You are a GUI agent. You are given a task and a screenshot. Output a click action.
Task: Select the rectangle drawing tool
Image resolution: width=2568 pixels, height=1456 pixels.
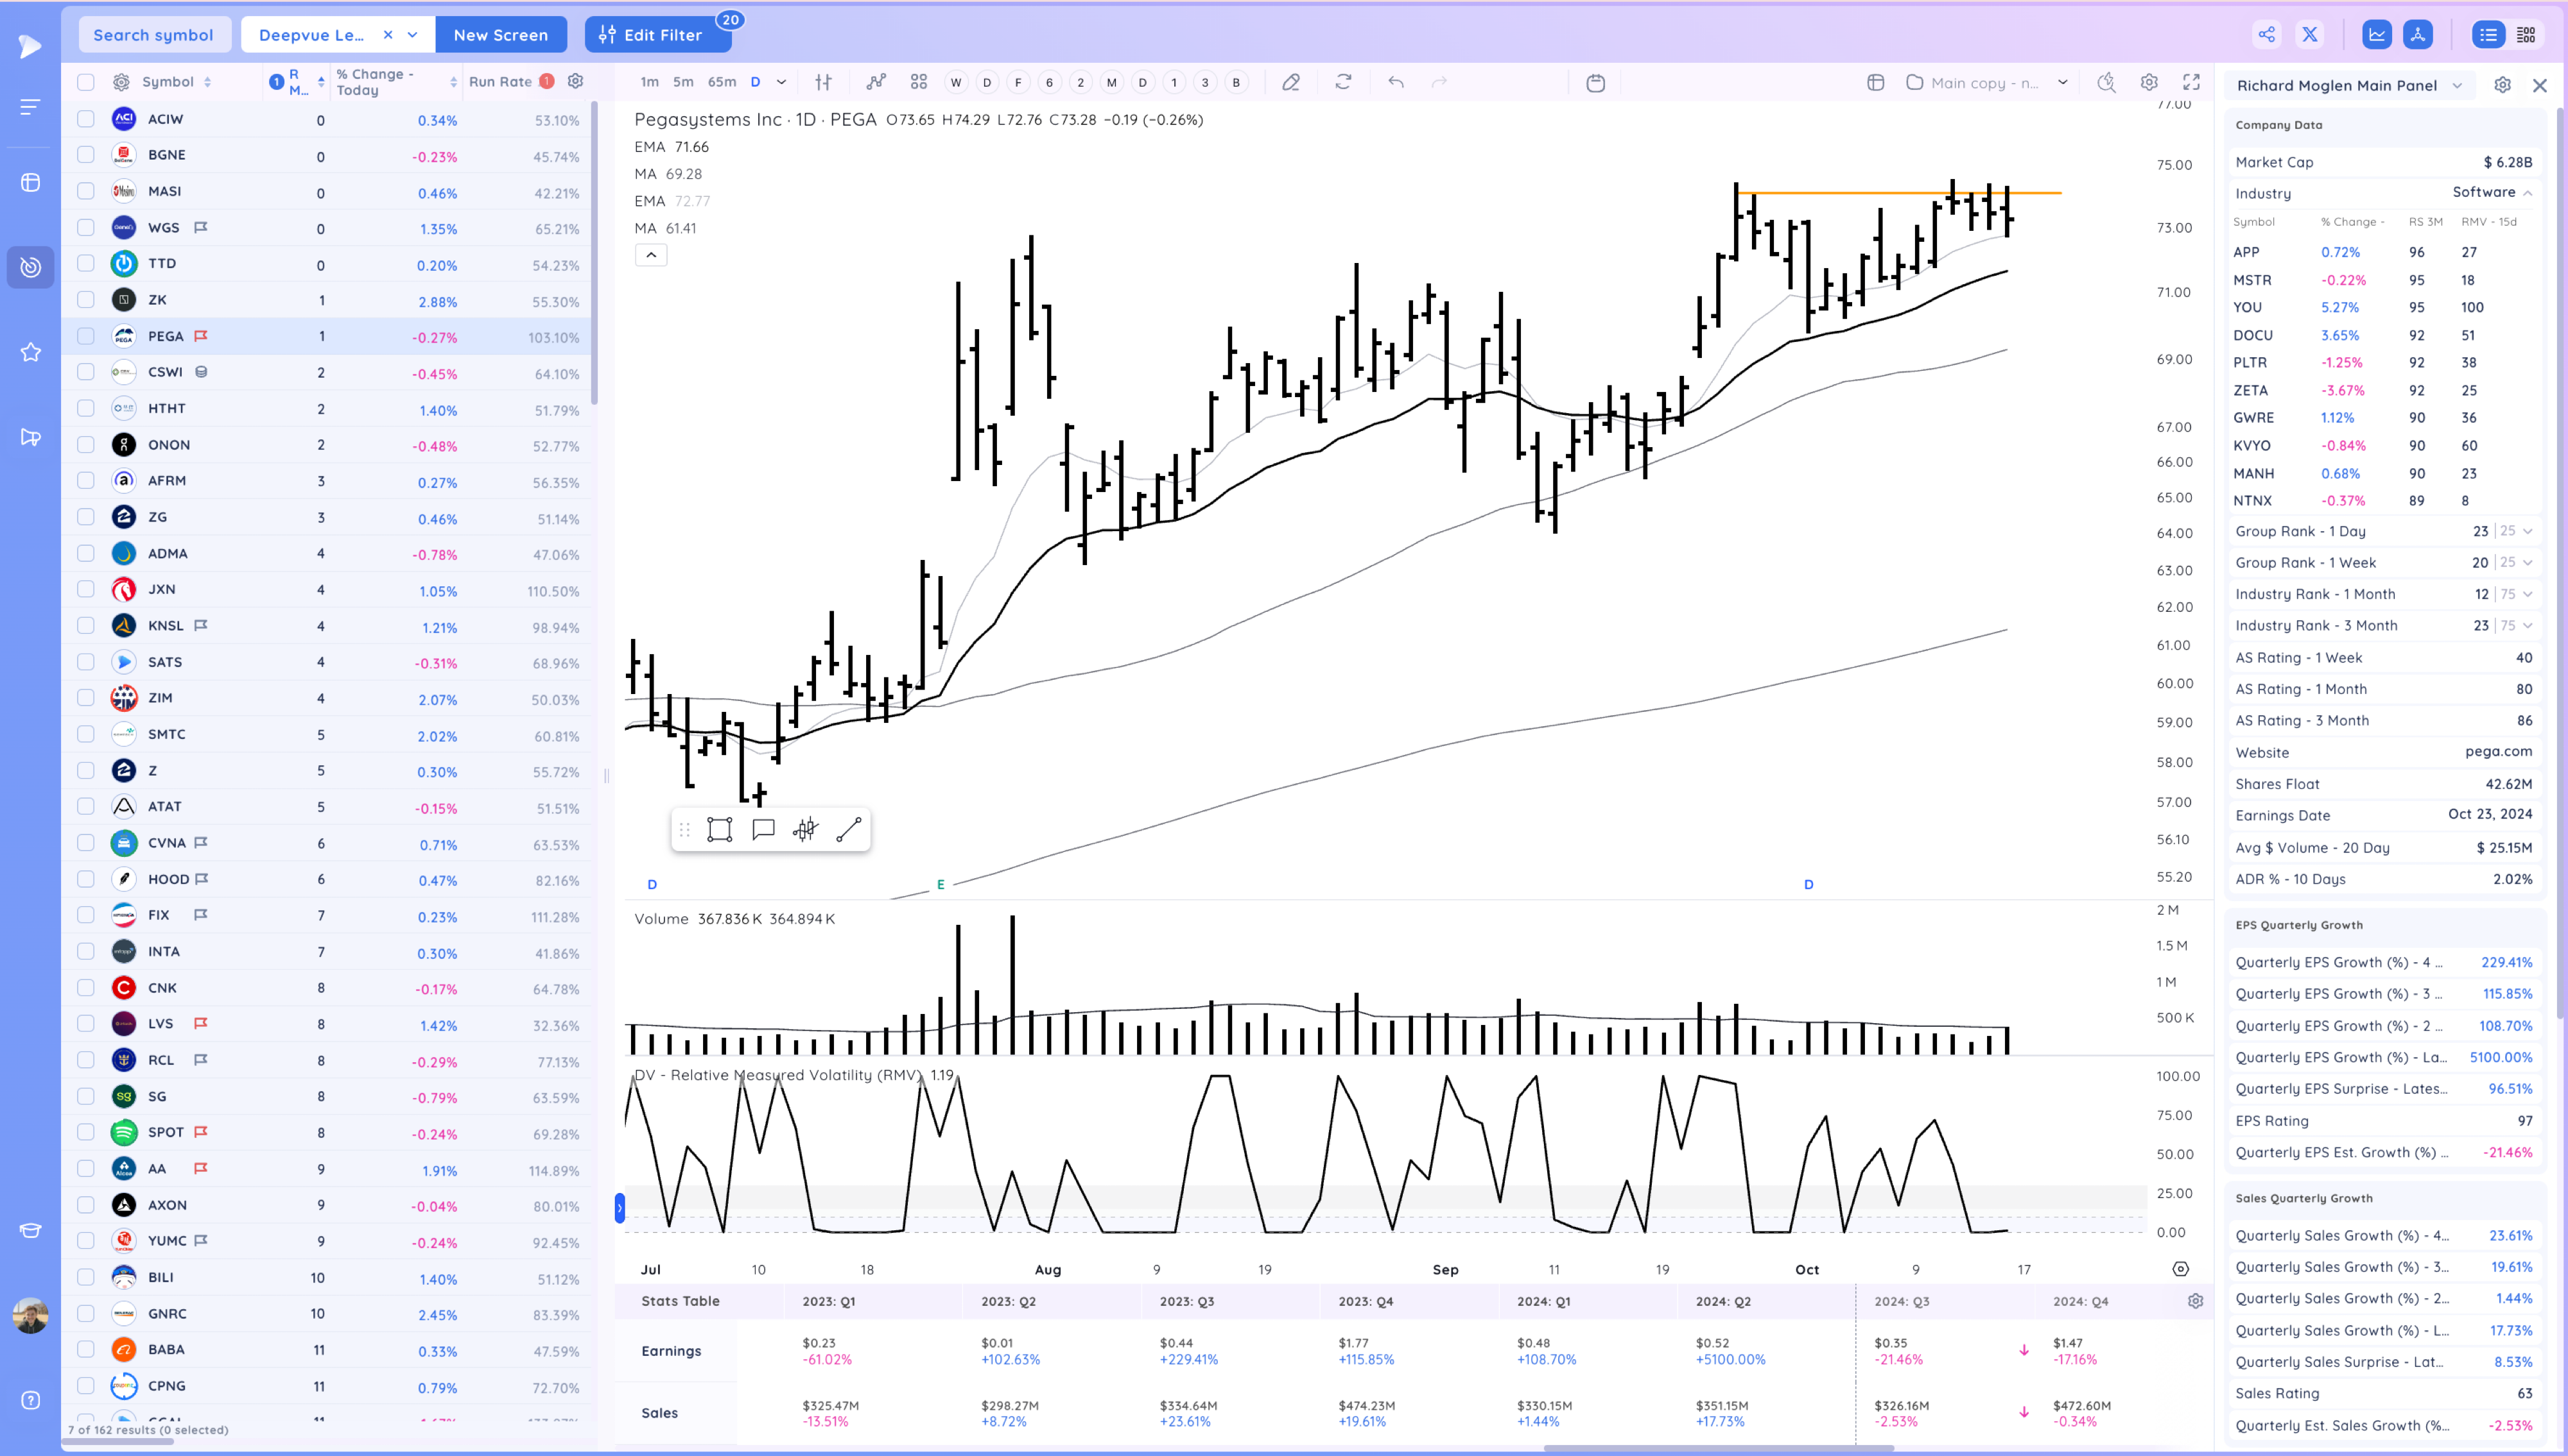tap(720, 829)
